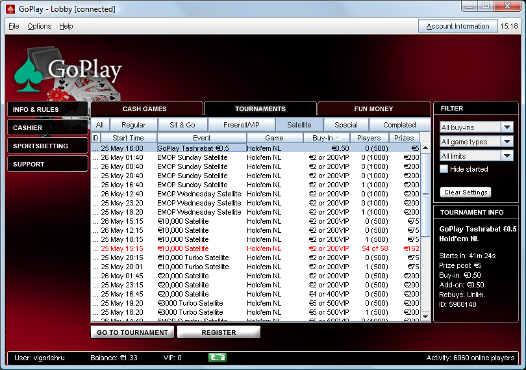Open the Support section

47,164
